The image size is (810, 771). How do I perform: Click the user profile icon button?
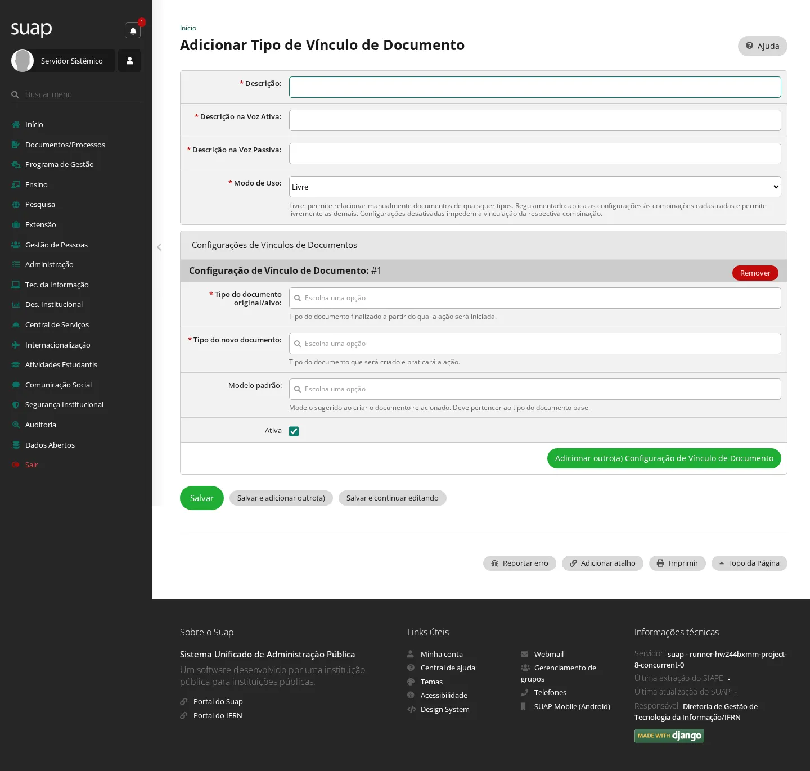pyautogui.click(x=129, y=61)
